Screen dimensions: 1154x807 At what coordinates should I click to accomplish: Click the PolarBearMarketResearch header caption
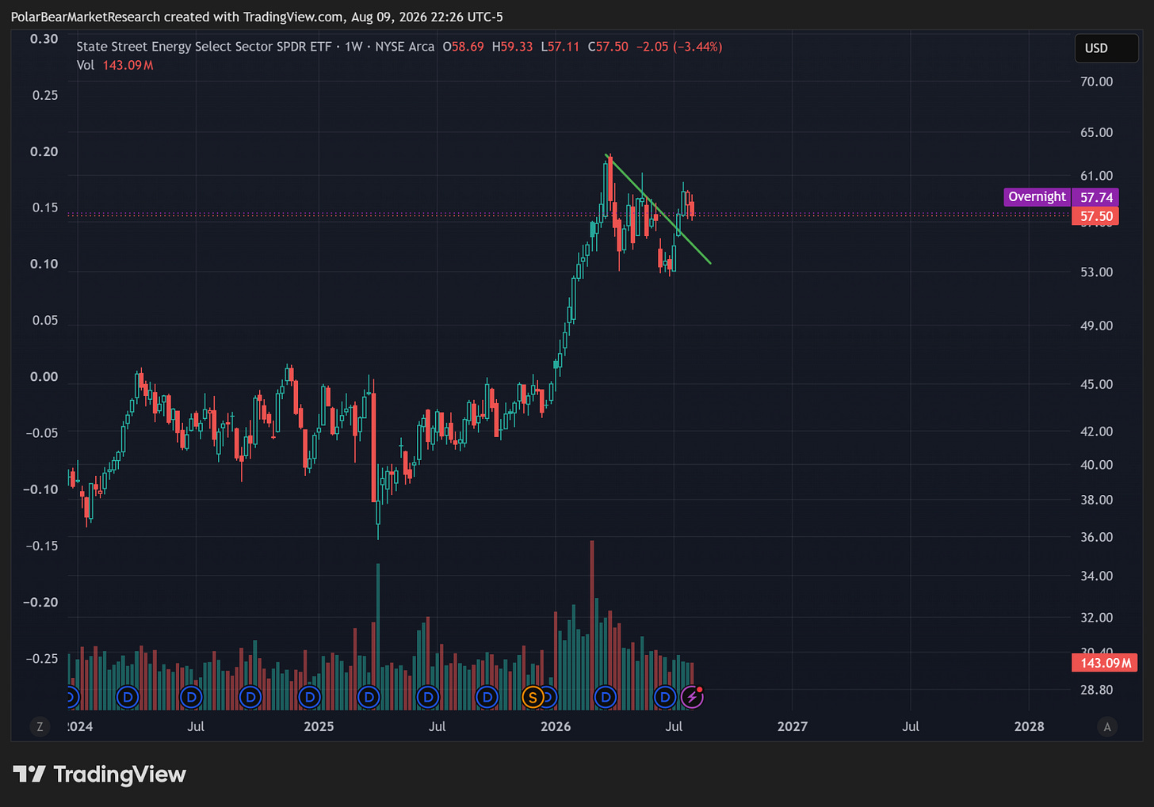(257, 17)
